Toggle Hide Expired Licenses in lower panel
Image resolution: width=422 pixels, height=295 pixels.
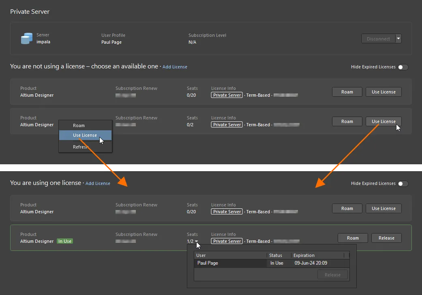[403, 184]
